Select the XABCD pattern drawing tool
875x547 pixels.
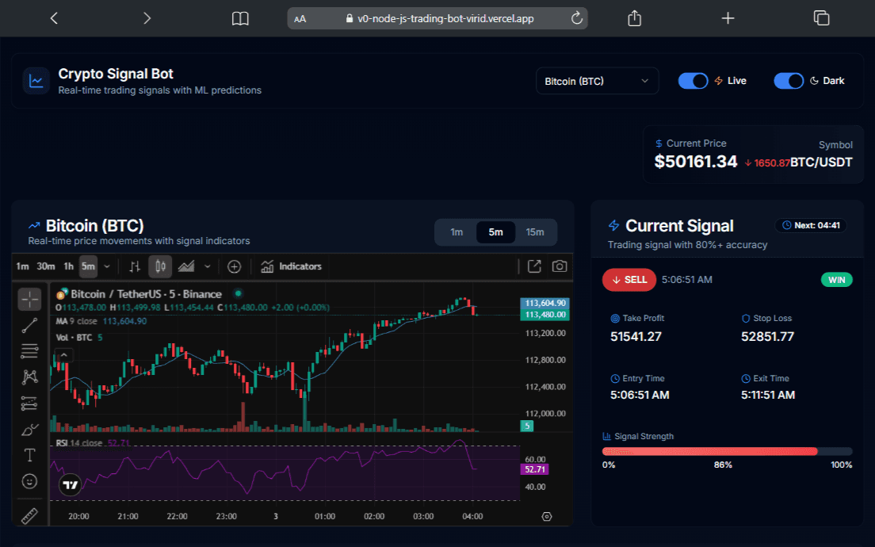(29, 377)
